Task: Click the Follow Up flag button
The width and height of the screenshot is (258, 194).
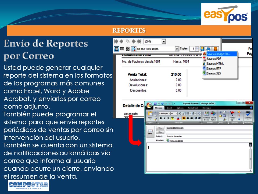Action: point(232,116)
